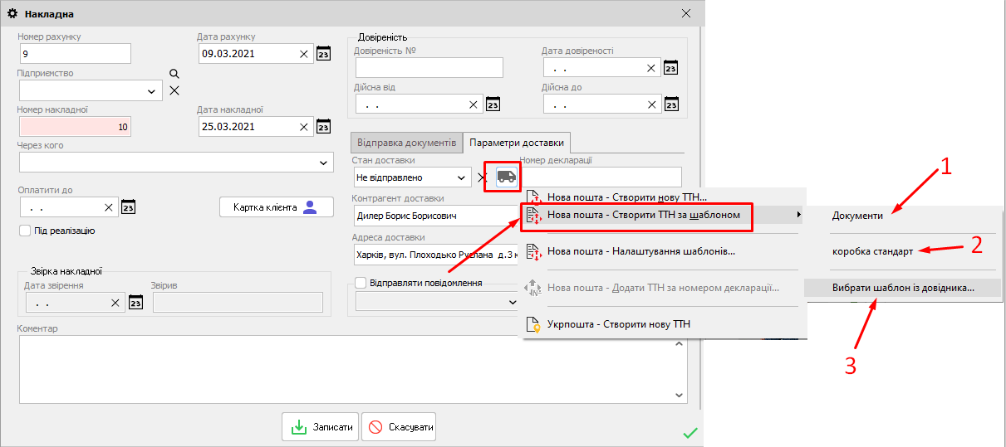Viewport: 1006px width, 447px height.
Task: Toggle Відправляти повідомлення checkbox
Action: tap(361, 283)
